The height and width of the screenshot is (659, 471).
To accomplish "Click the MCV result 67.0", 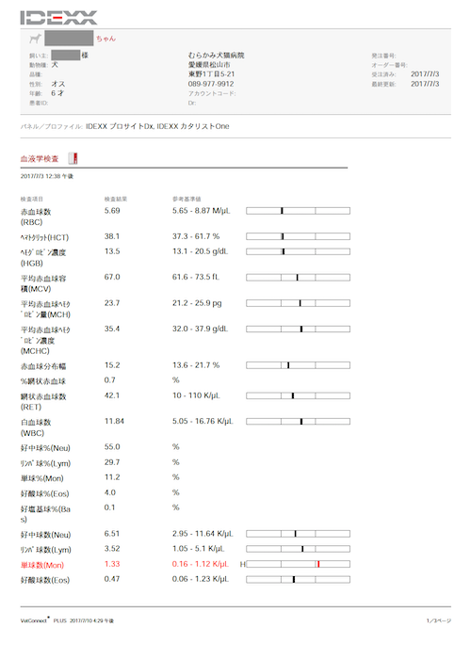I will coord(112,277).
